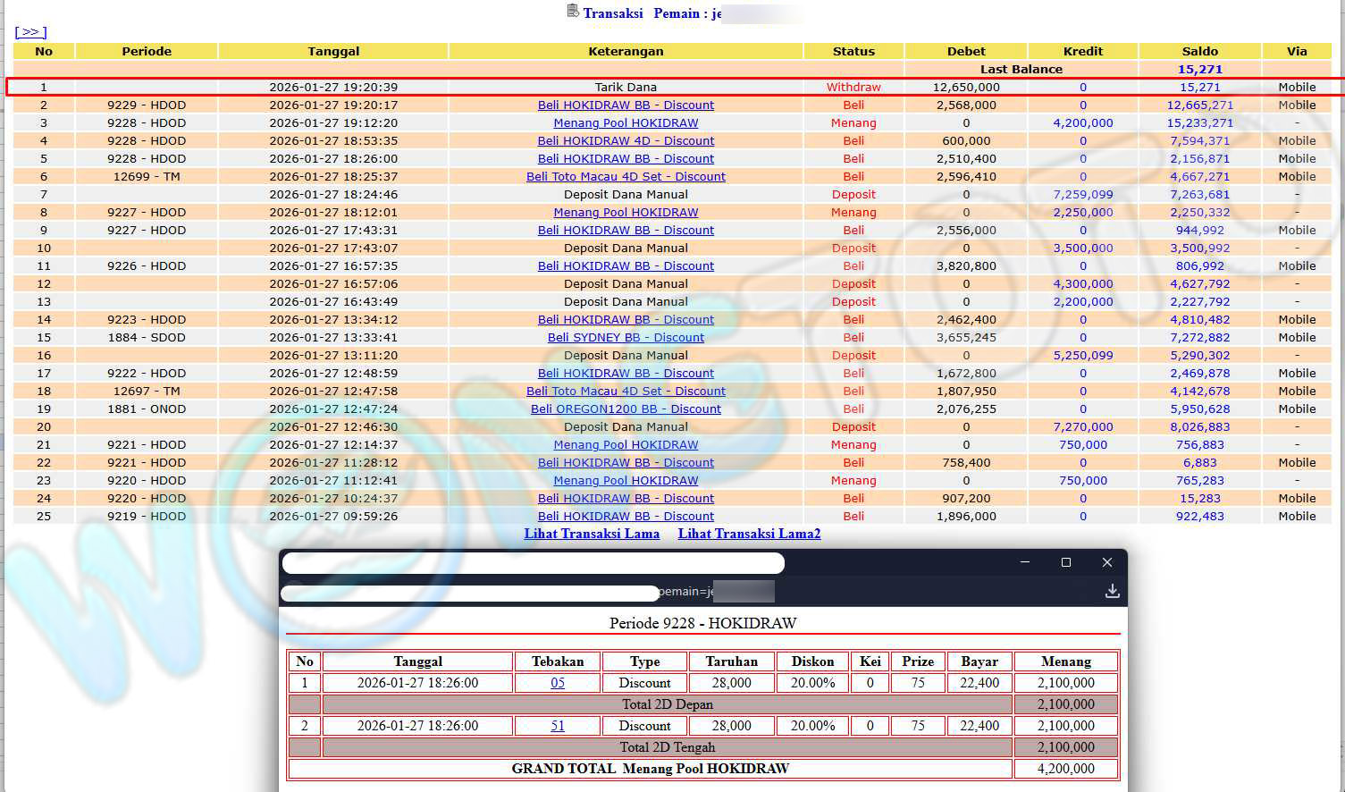Open Menang Pool HOKIDRAW for period 9220
Image resolution: width=1345 pixels, height=792 pixels.
pos(626,480)
